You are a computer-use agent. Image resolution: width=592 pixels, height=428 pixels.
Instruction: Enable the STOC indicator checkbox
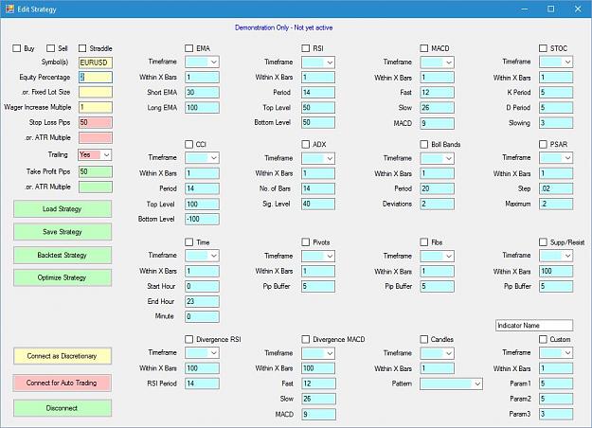point(543,48)
